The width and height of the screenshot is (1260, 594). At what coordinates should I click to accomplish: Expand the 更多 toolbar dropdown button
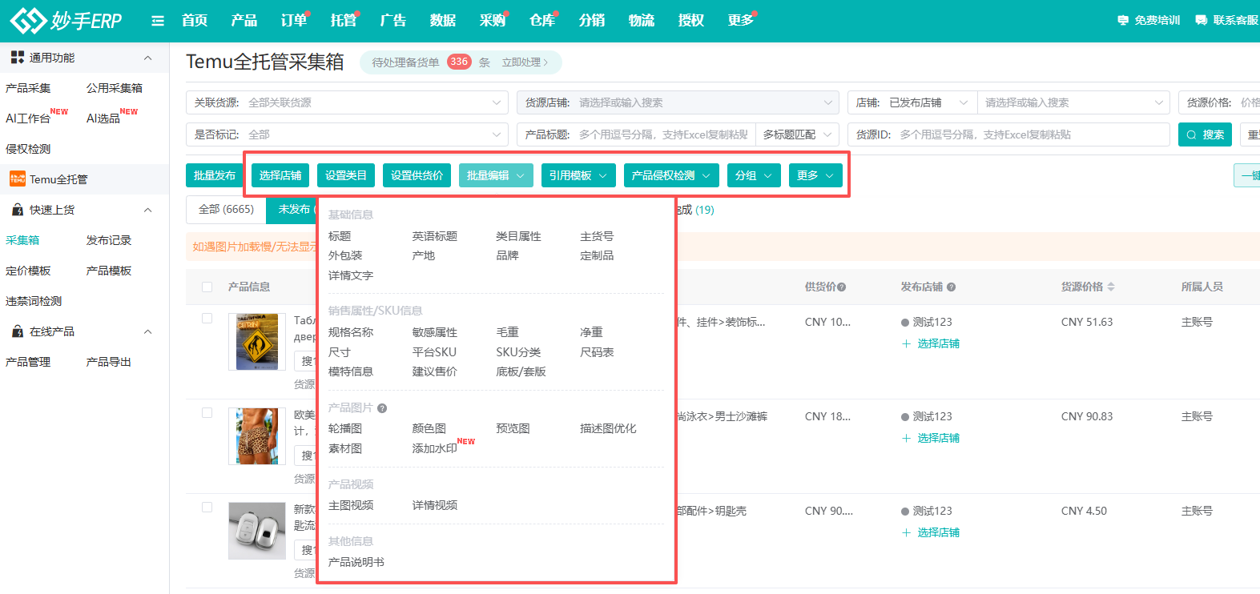click(x=815, y=175)
